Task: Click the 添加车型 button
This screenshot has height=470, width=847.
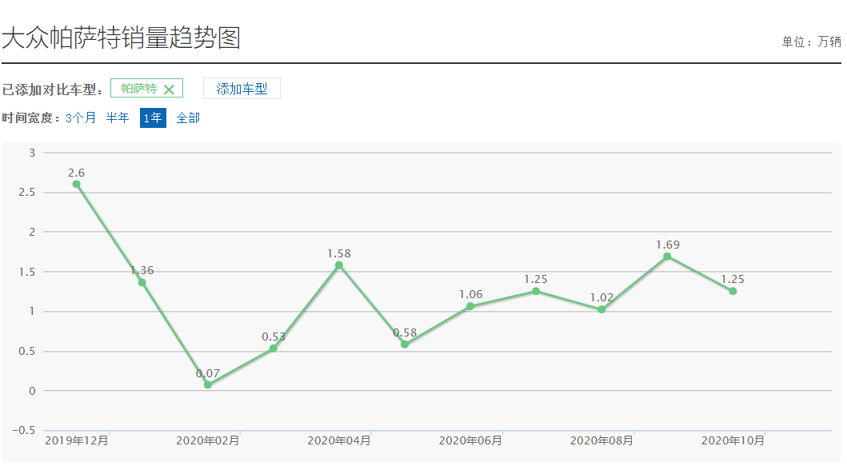Action: [242, 89]
